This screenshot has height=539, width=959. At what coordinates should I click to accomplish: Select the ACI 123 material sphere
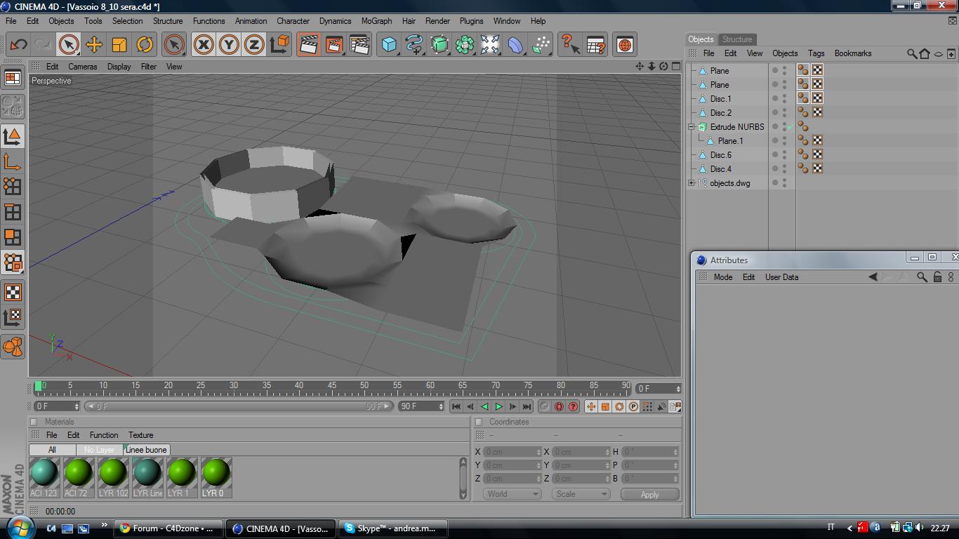tap(44, 473)
